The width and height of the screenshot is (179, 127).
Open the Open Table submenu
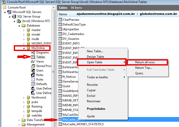pyautogui.click(x=102, y=62)
